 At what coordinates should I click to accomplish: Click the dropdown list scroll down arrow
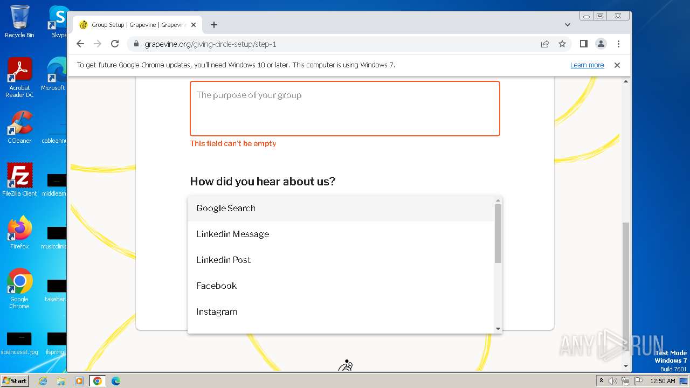(498, 329)
